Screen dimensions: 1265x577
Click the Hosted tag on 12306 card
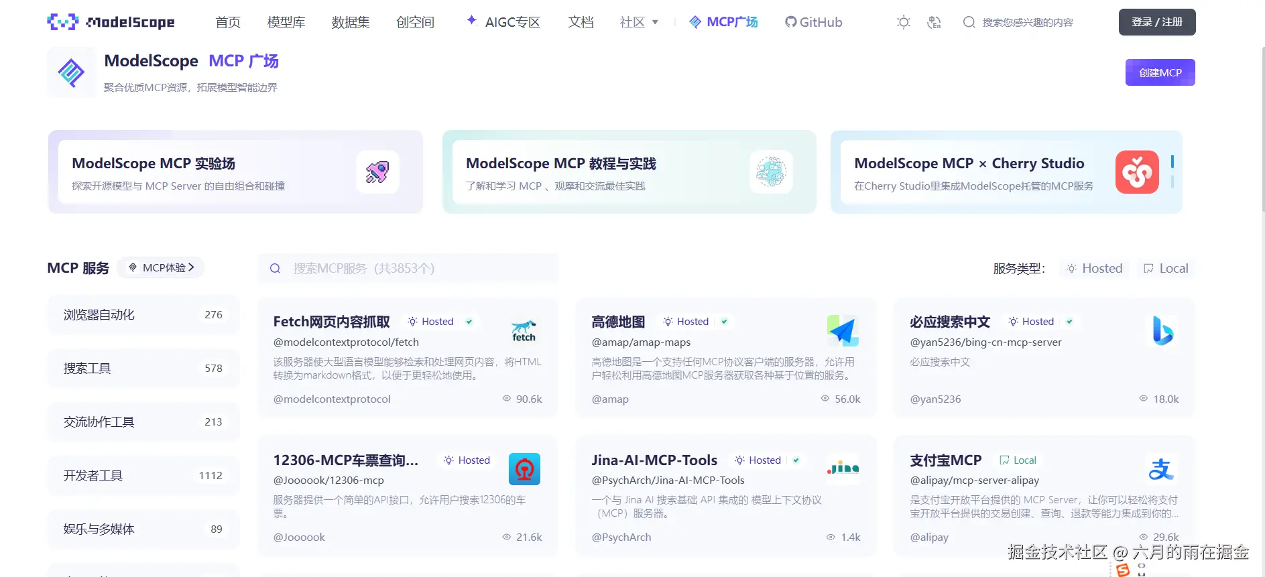[x=467, y=460]
